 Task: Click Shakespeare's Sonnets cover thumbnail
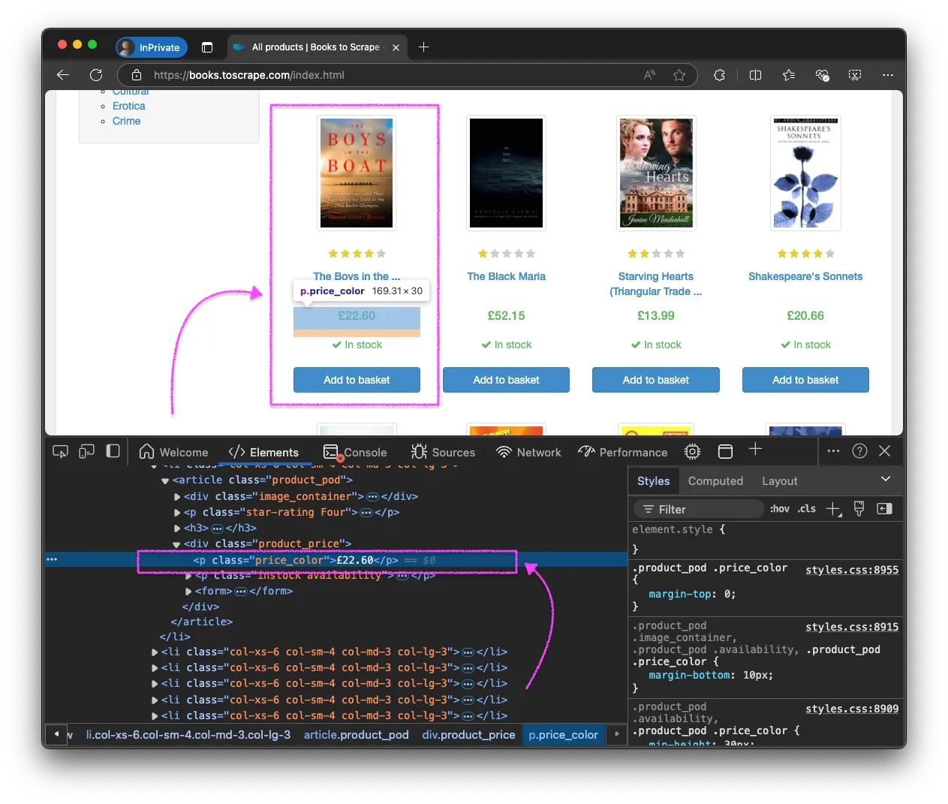pos(805,173)
